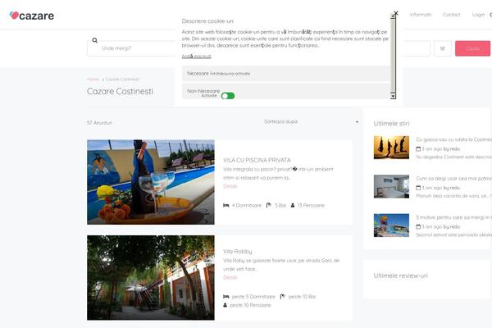The height and width of the screenshot is (328, 492).
Task: Click bed icon next to '4 Dormitoare'
Action: tap(226, 205)
